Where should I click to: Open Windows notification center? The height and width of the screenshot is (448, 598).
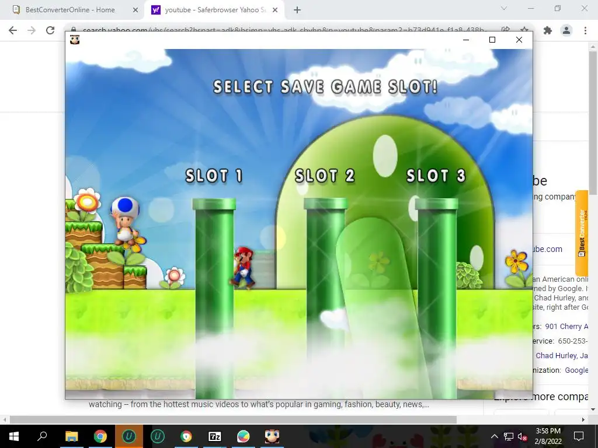[x=579, y=436]
